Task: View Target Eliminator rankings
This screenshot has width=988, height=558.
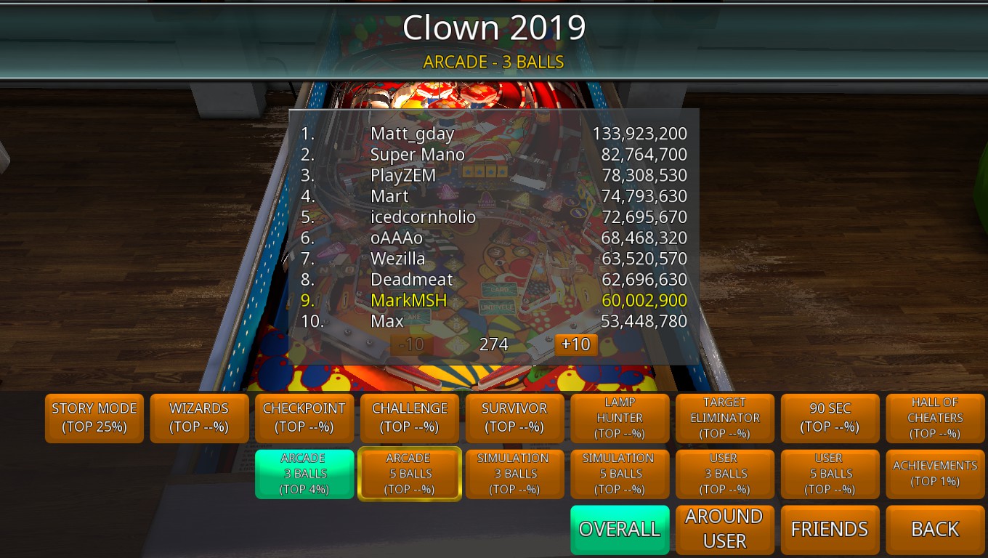Action: 725,418
